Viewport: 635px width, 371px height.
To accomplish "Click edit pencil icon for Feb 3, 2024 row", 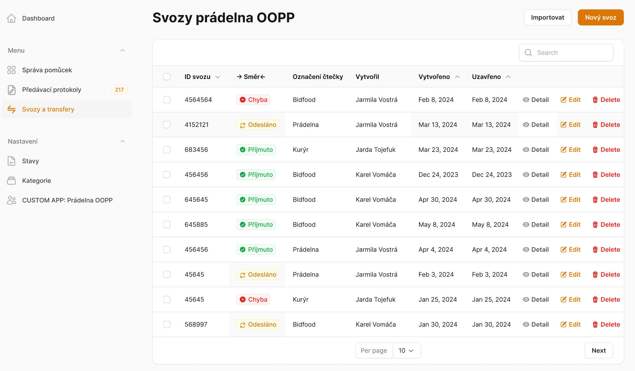I will pyautogui.click(x=563, y=274).
